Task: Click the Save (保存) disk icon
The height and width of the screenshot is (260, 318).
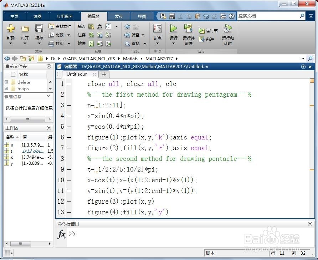Action: tap(39, 29)
